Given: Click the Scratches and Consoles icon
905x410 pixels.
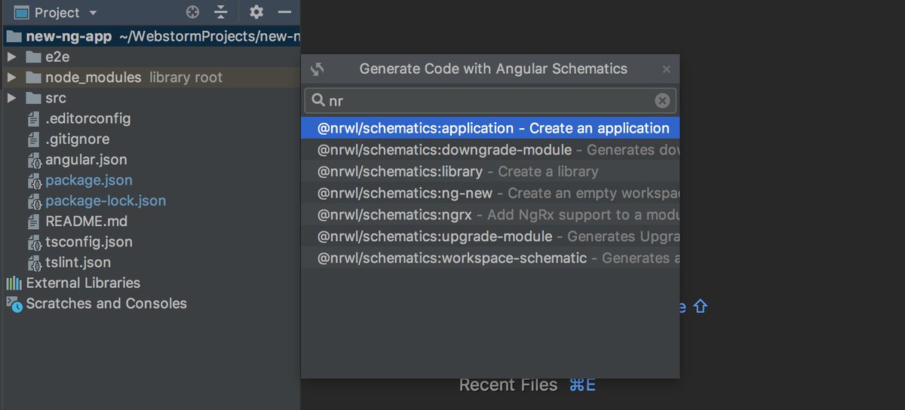Looking at the screenshot, I should 14,304.
